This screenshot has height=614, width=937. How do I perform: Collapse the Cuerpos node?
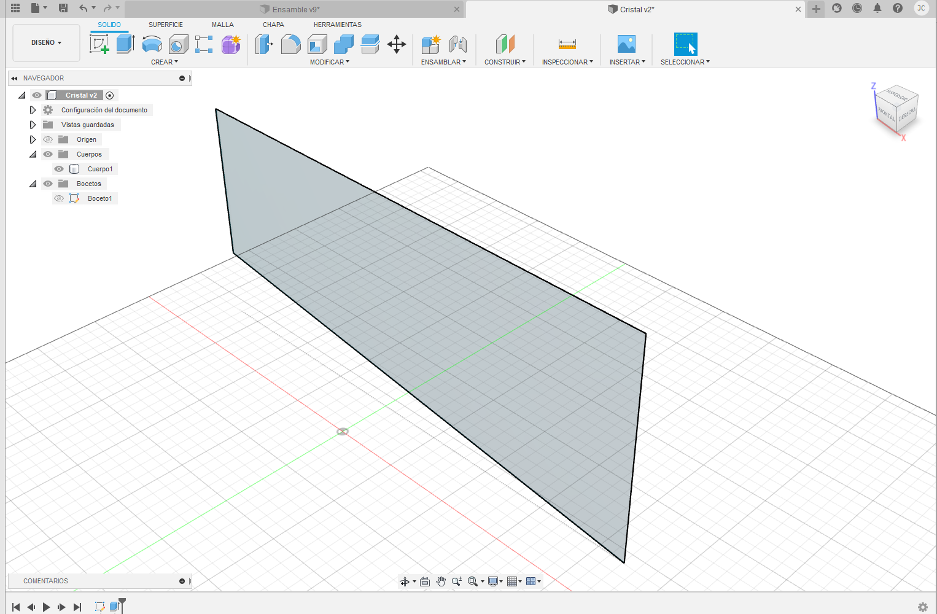[x=33, y=154]
